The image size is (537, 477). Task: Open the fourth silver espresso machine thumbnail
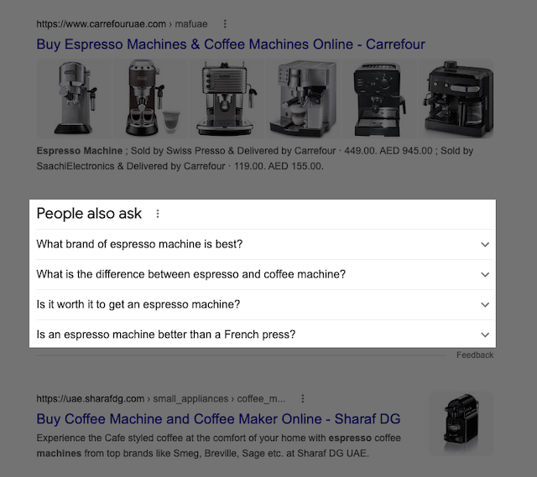click(303, 99)
